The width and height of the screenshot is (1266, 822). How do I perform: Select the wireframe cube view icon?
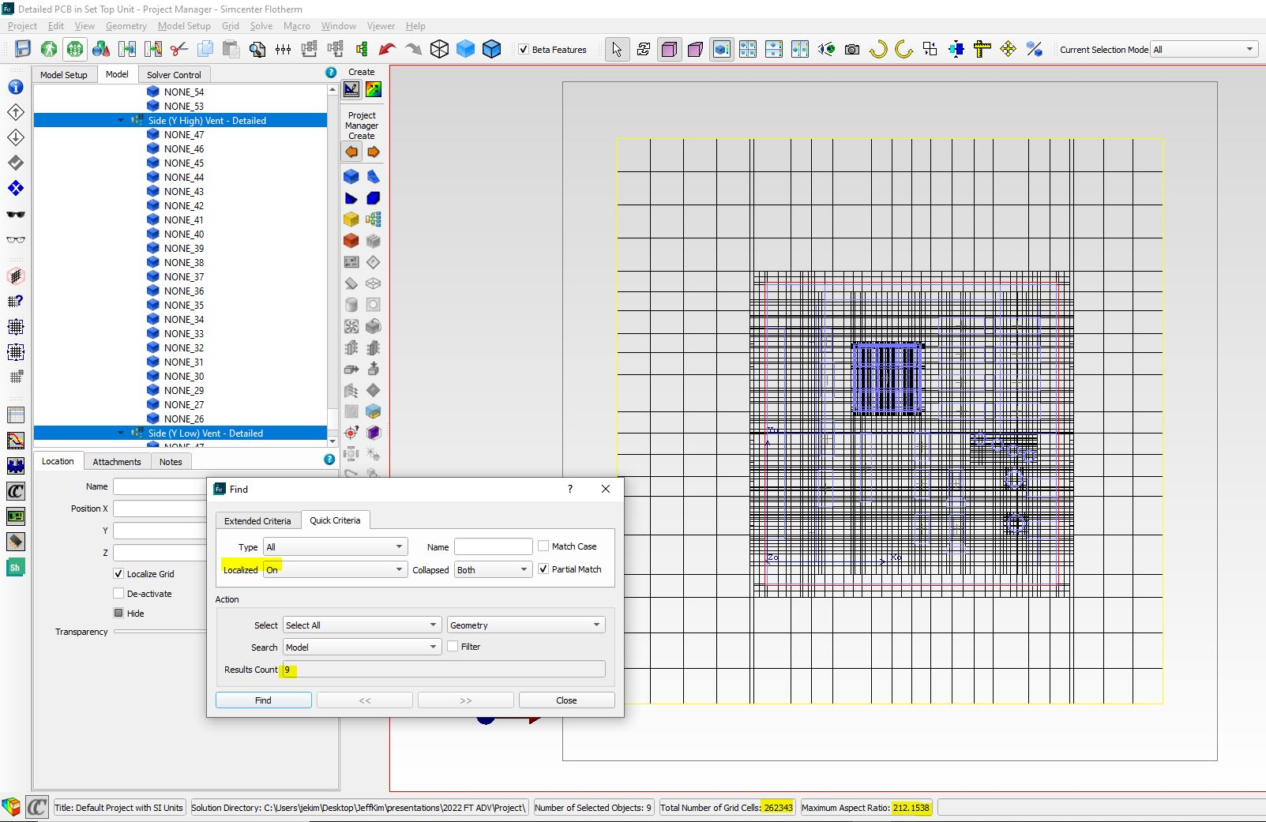click(x=439, y=49)
